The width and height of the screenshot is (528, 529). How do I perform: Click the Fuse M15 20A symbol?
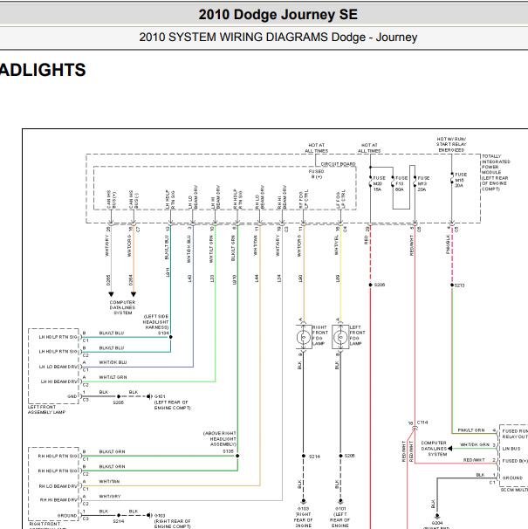click(x=452, y=178)
